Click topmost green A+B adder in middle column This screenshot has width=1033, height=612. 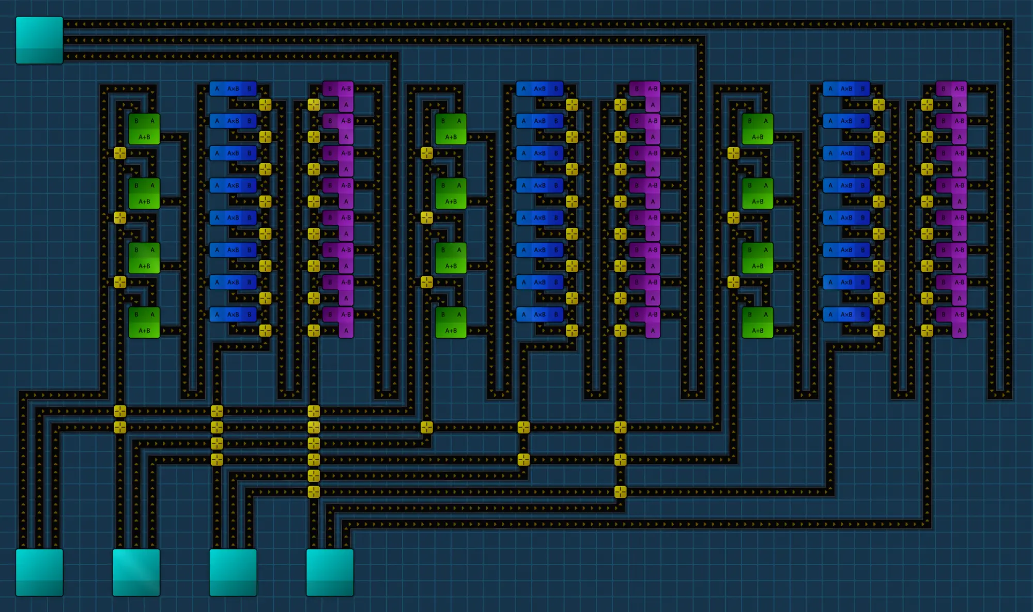pyautogui.click(x=451, y=129)
